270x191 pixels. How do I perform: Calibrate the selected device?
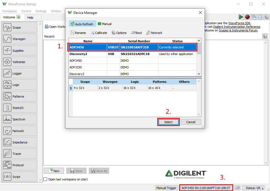point(99,33)
